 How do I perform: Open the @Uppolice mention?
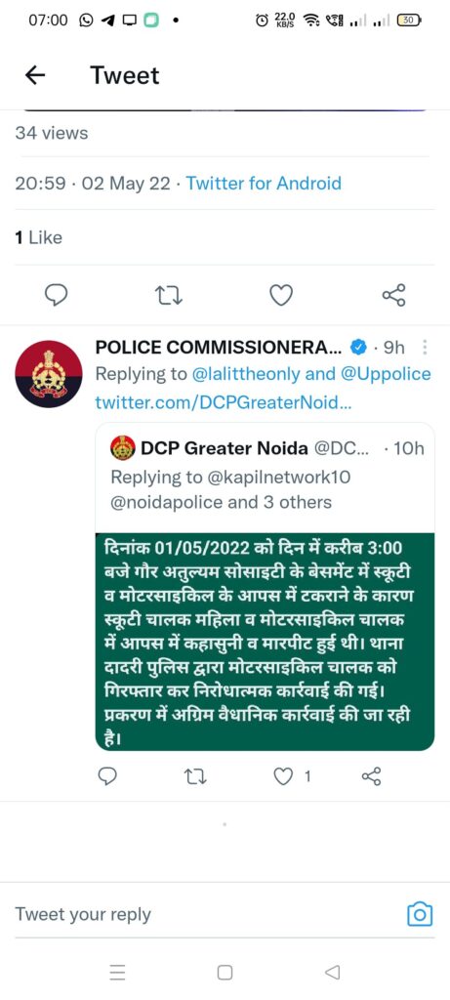tap(386, 374)
